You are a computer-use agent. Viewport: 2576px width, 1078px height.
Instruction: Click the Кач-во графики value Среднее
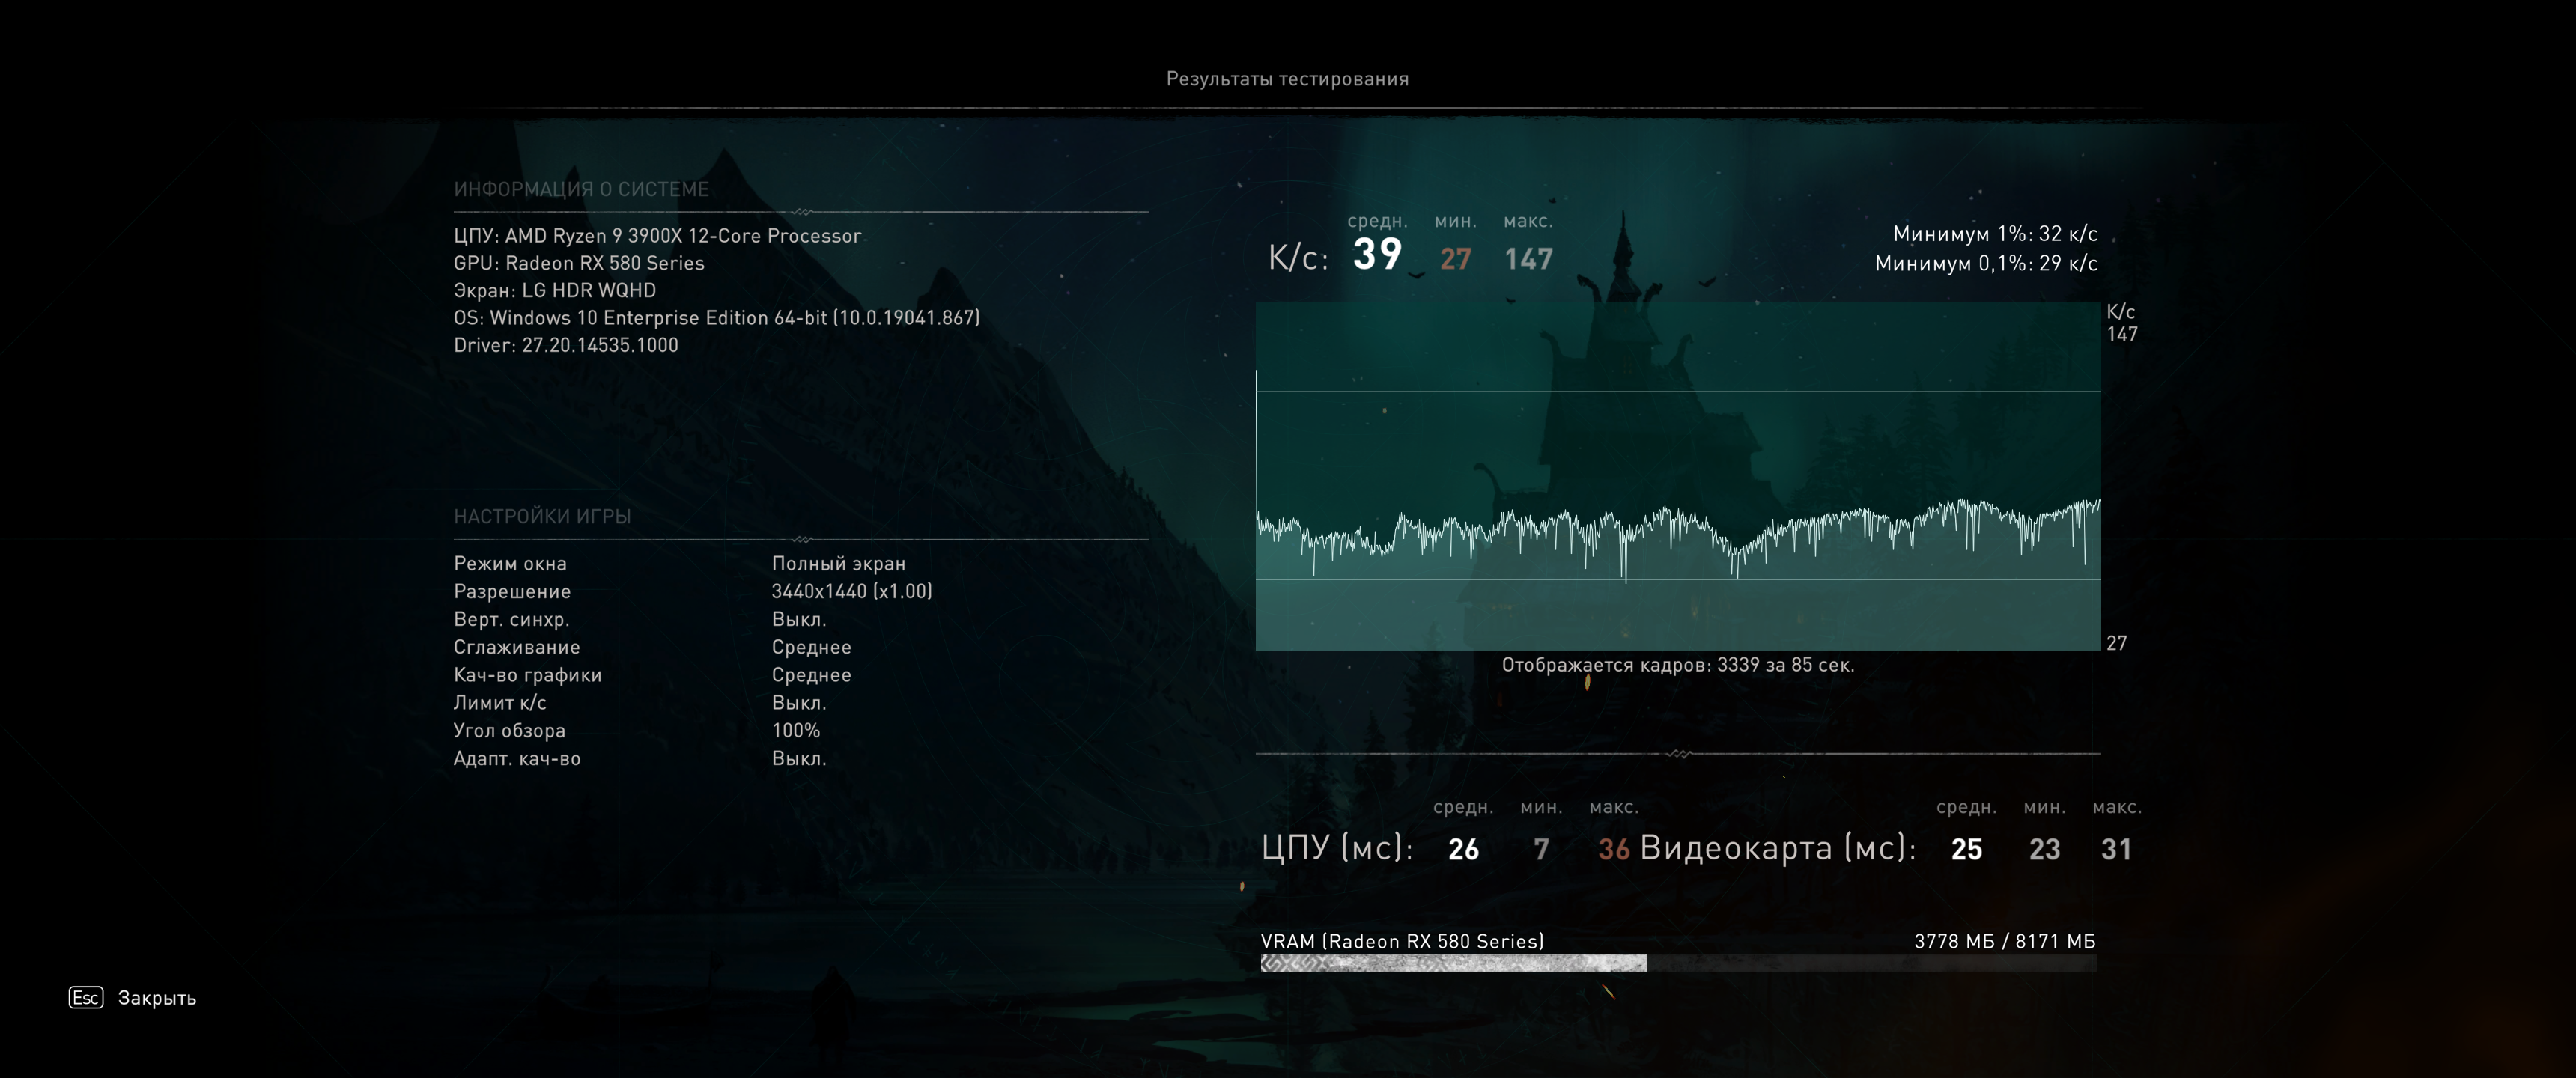tap(811, 676)
